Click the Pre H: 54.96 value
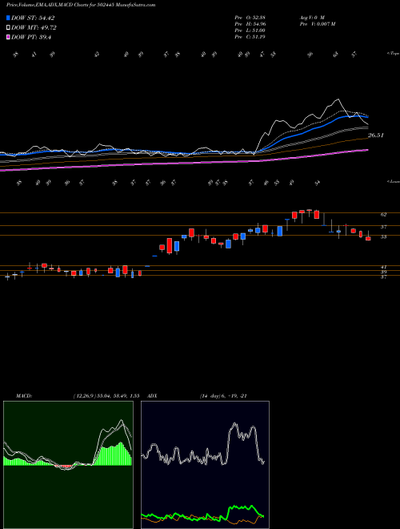This screenshot has height=529, width=400. (x=250, y=24)
